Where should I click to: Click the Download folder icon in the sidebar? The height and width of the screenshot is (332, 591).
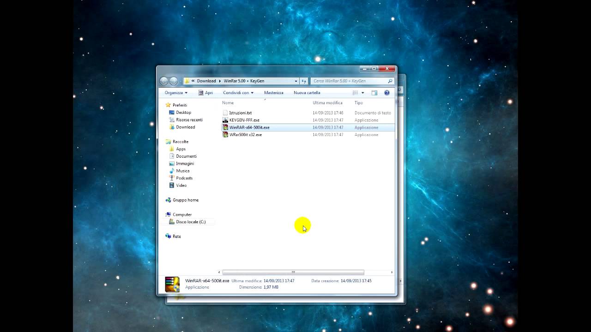tap(172, 127)
